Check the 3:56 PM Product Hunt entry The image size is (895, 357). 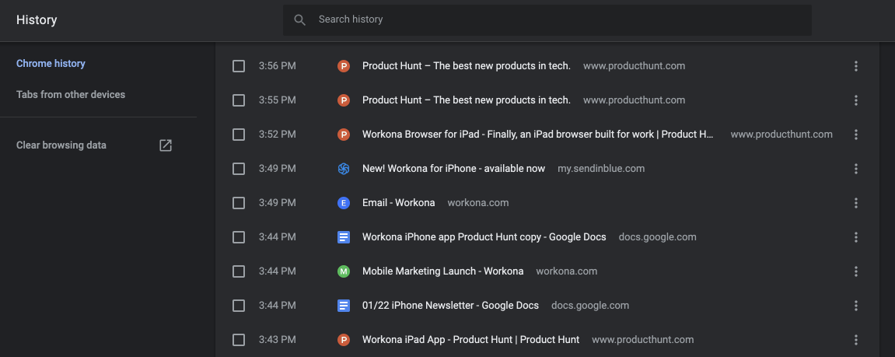pyautogui.click(x=239, y=66)
